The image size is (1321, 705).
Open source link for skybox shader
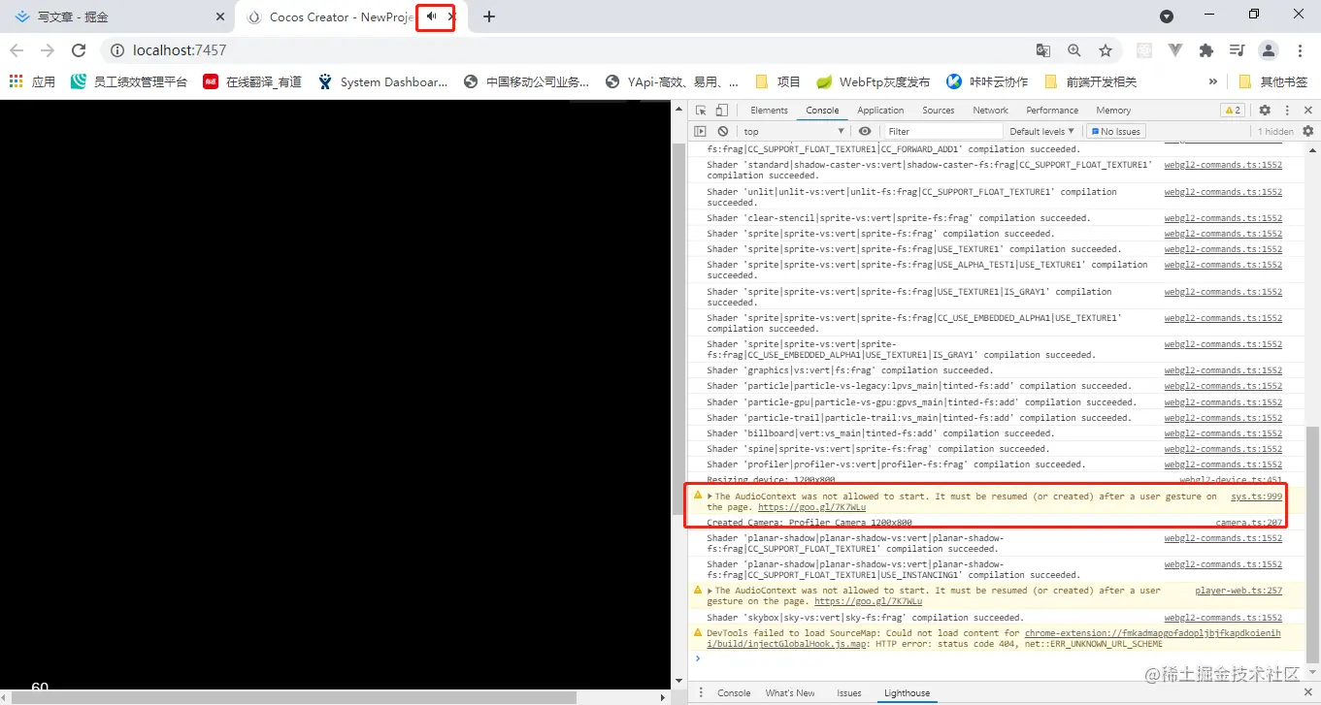[1223, 618]
